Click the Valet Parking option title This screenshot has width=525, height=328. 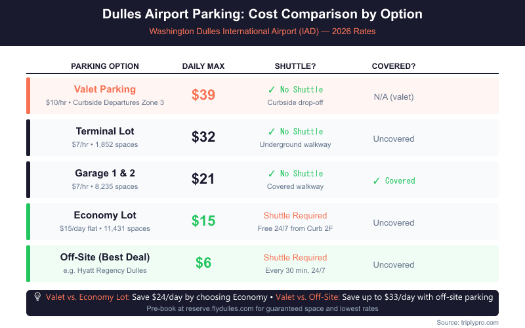(105, 89)
